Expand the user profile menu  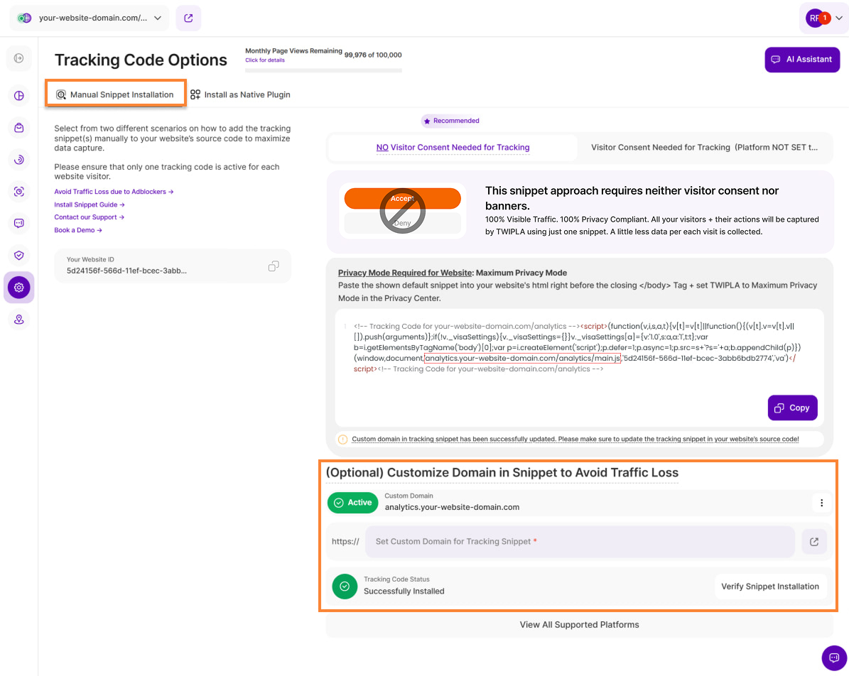coord(824,18)
